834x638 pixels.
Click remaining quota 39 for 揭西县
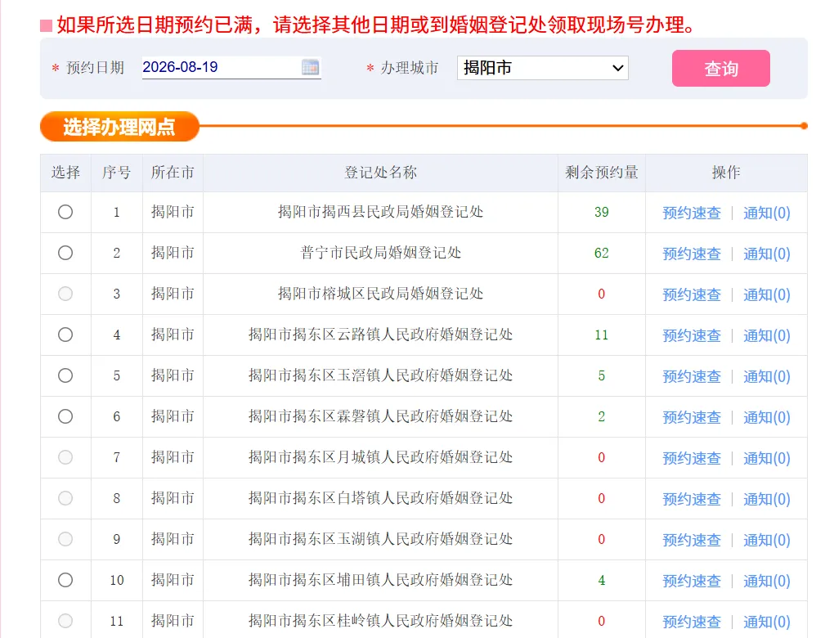click(602, 212)
